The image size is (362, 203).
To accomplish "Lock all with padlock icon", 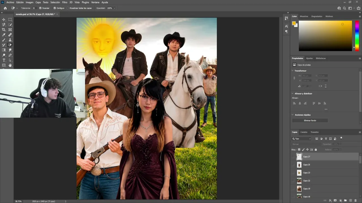I will (316, 149).
